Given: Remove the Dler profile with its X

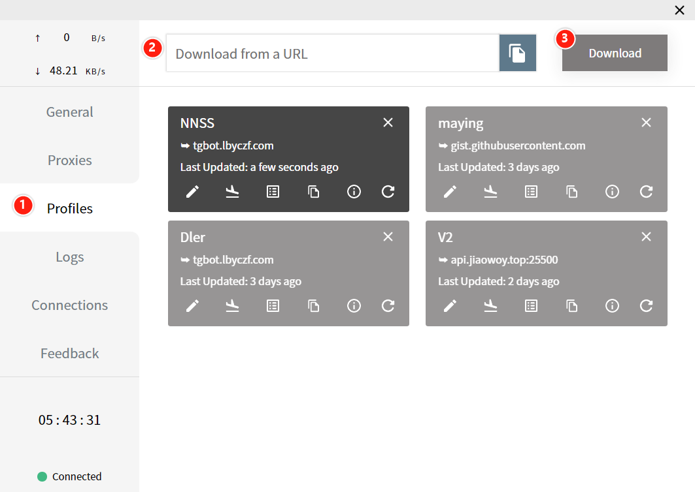Looking at the screenshot, I should coord(388,237).
